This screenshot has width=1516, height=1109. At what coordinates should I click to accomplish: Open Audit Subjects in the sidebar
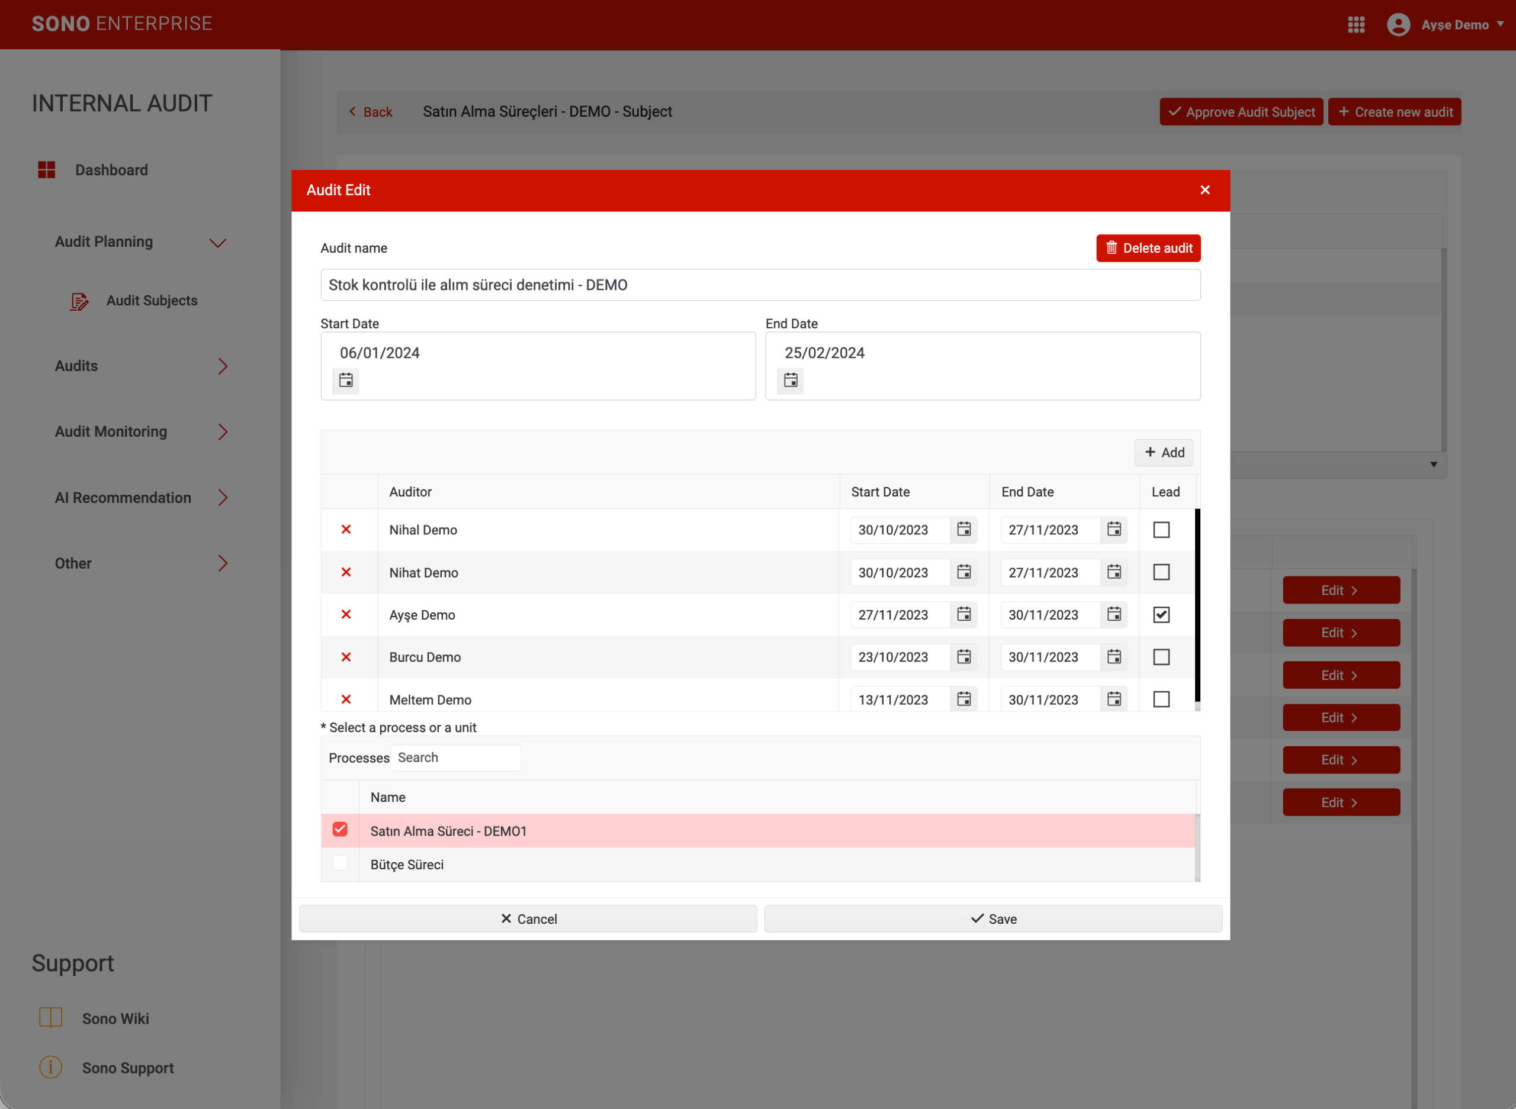tap(152, 301)
